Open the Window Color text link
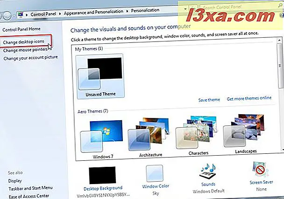Viewport: 284px width, 199px height. coord(156,186)
